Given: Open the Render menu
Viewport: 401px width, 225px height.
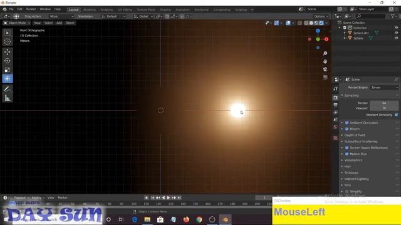Looking at the screenshot, I should click(31, 9).
